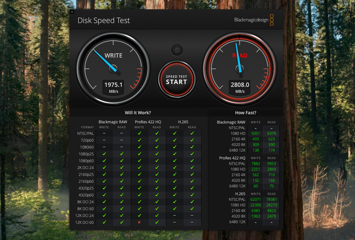
Task: Click the 174 value in How Fast
Action: pyautogui.click(x=271, y=150)
